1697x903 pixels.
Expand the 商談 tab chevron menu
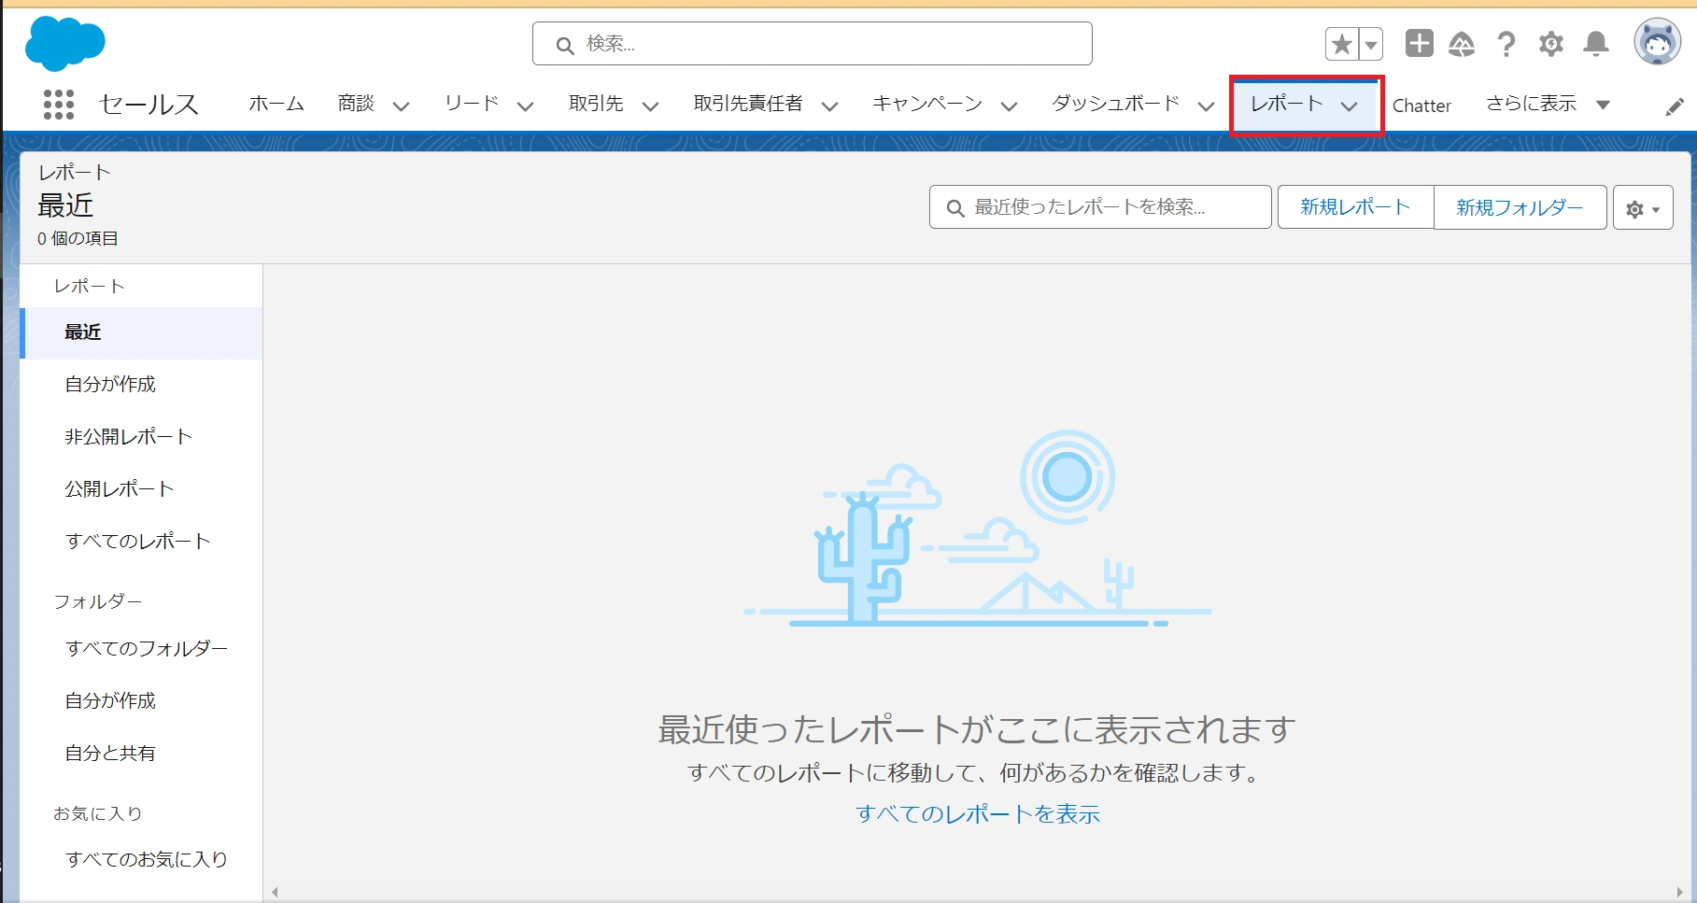point(401,106)
